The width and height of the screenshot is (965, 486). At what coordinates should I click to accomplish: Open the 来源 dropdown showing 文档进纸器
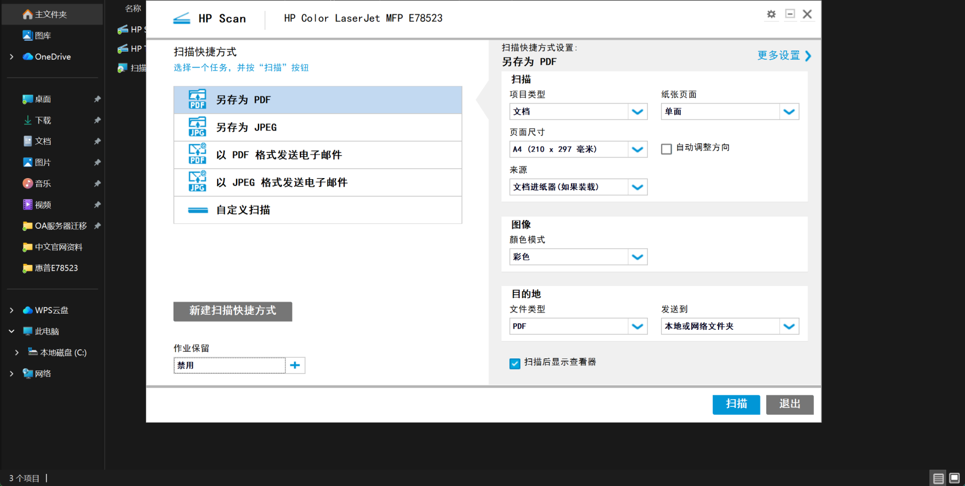click(x=578, y=187)
